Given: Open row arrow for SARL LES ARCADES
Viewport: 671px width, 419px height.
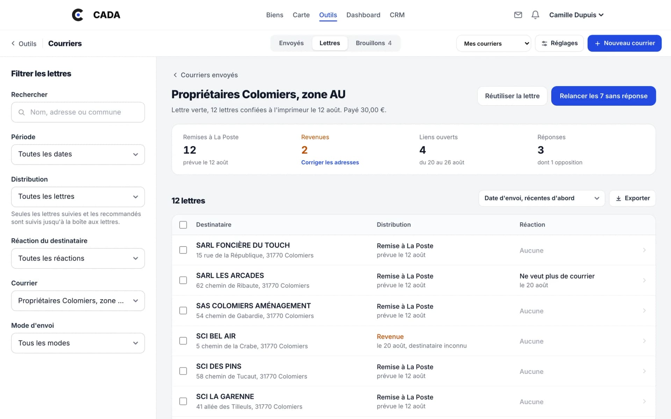Looking at the screenshot, I should point(644,280).
